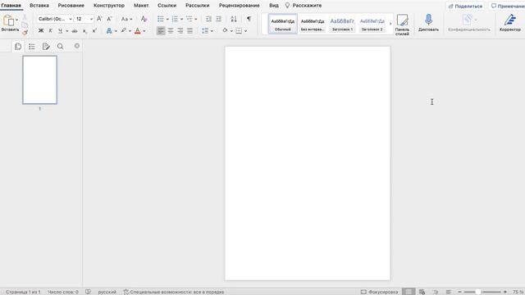Switch to the Рисование tab
Image resolution: width=525 pixels, height=295 pixels.
pyautogui.click(x=71, y=6)
